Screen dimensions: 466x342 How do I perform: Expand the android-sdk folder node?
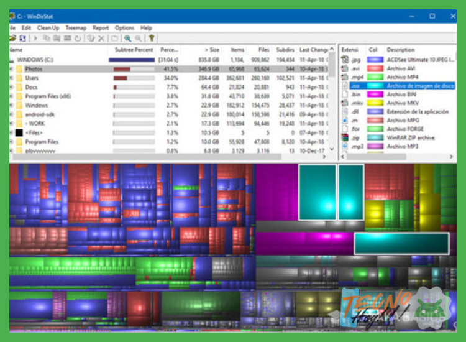click(11, 114)
